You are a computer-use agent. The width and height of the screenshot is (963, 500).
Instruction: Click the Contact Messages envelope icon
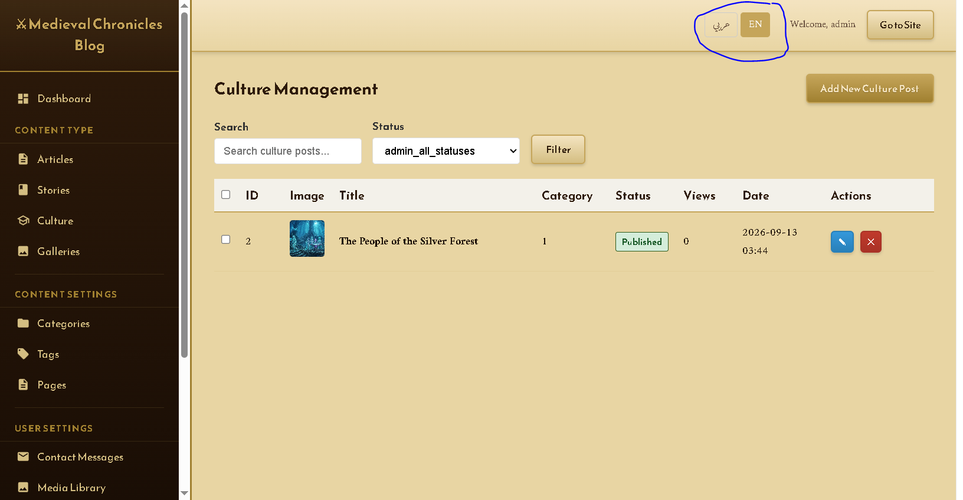tap(23, 456)
